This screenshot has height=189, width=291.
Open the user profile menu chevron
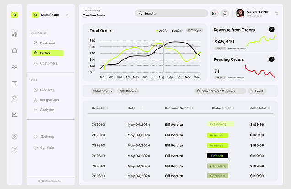tap(277, 13)
